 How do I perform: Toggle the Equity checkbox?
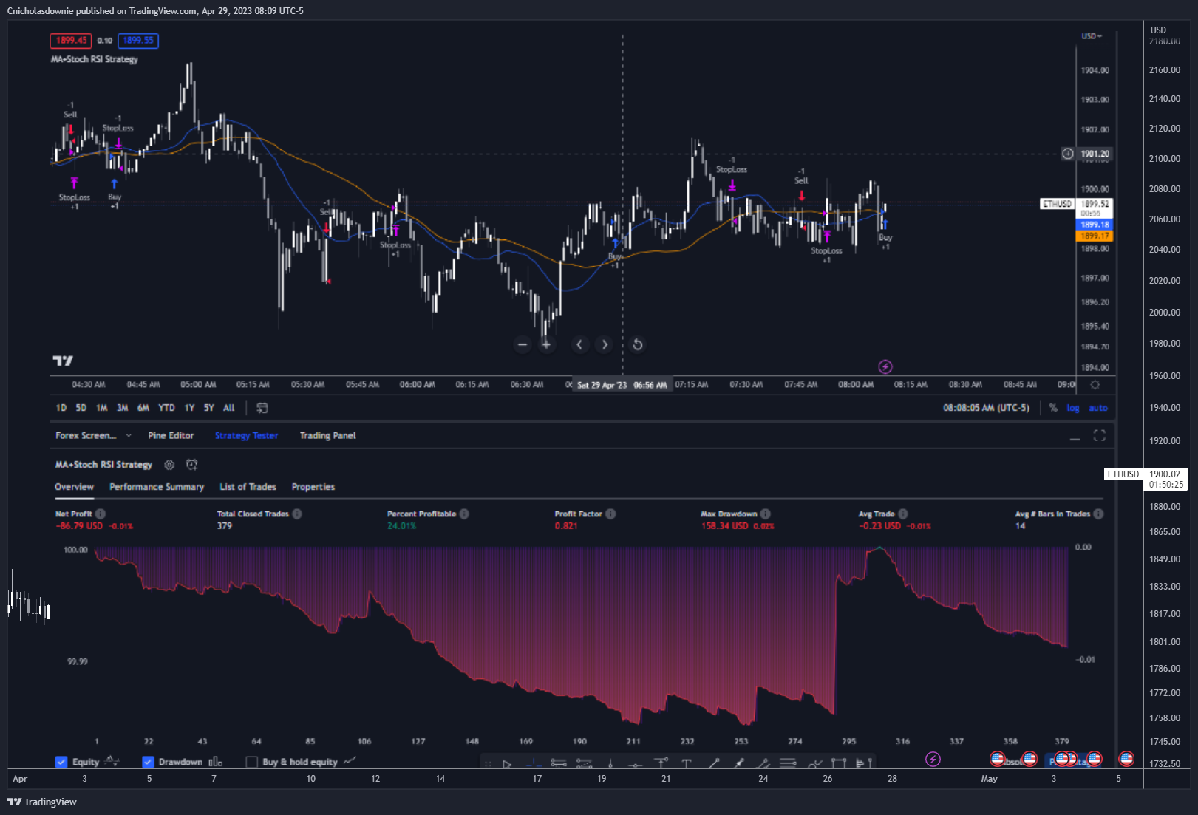tap(61, 762)
